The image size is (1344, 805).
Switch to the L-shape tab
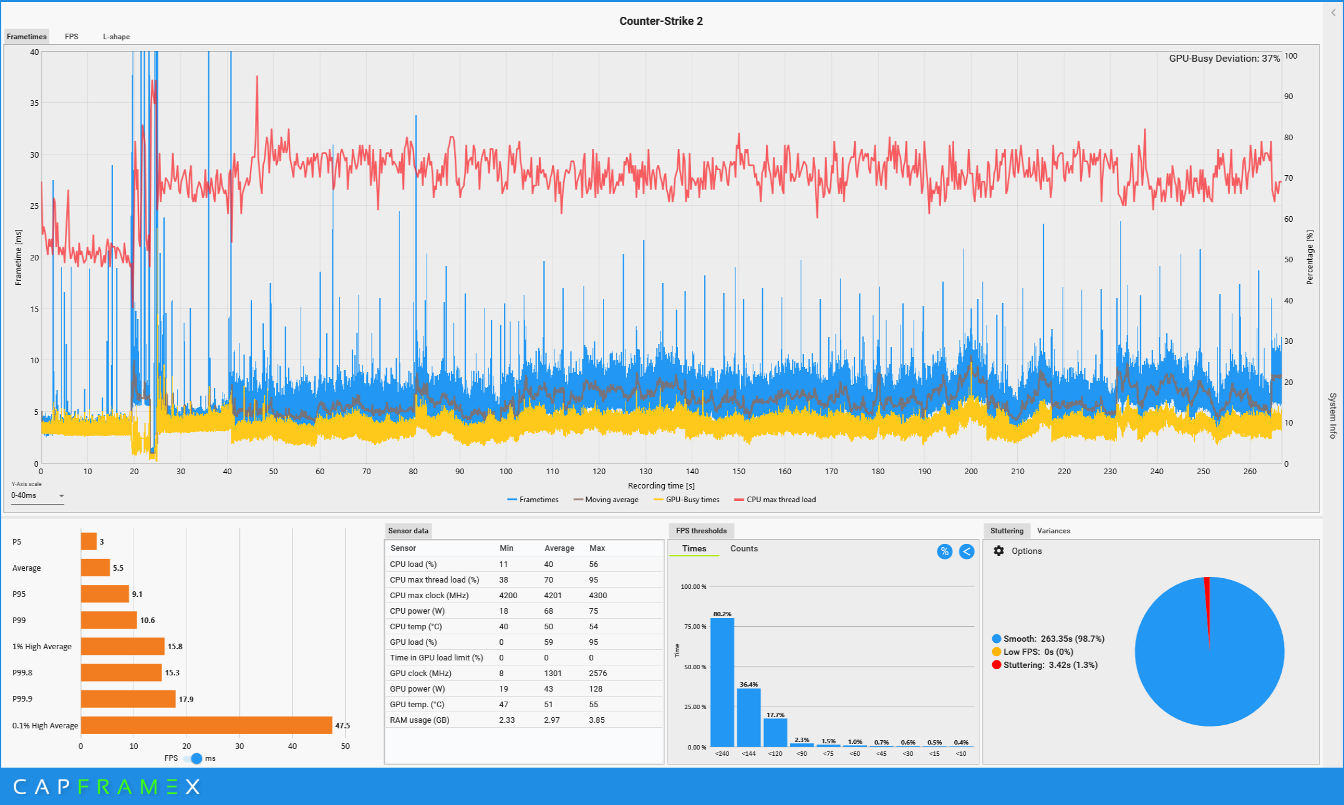[117, 37]
